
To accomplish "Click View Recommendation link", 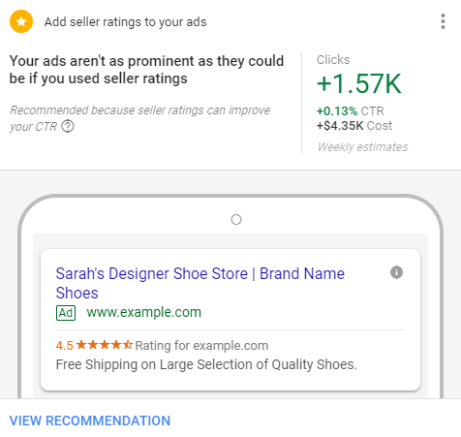I will [x=90, y=421].
